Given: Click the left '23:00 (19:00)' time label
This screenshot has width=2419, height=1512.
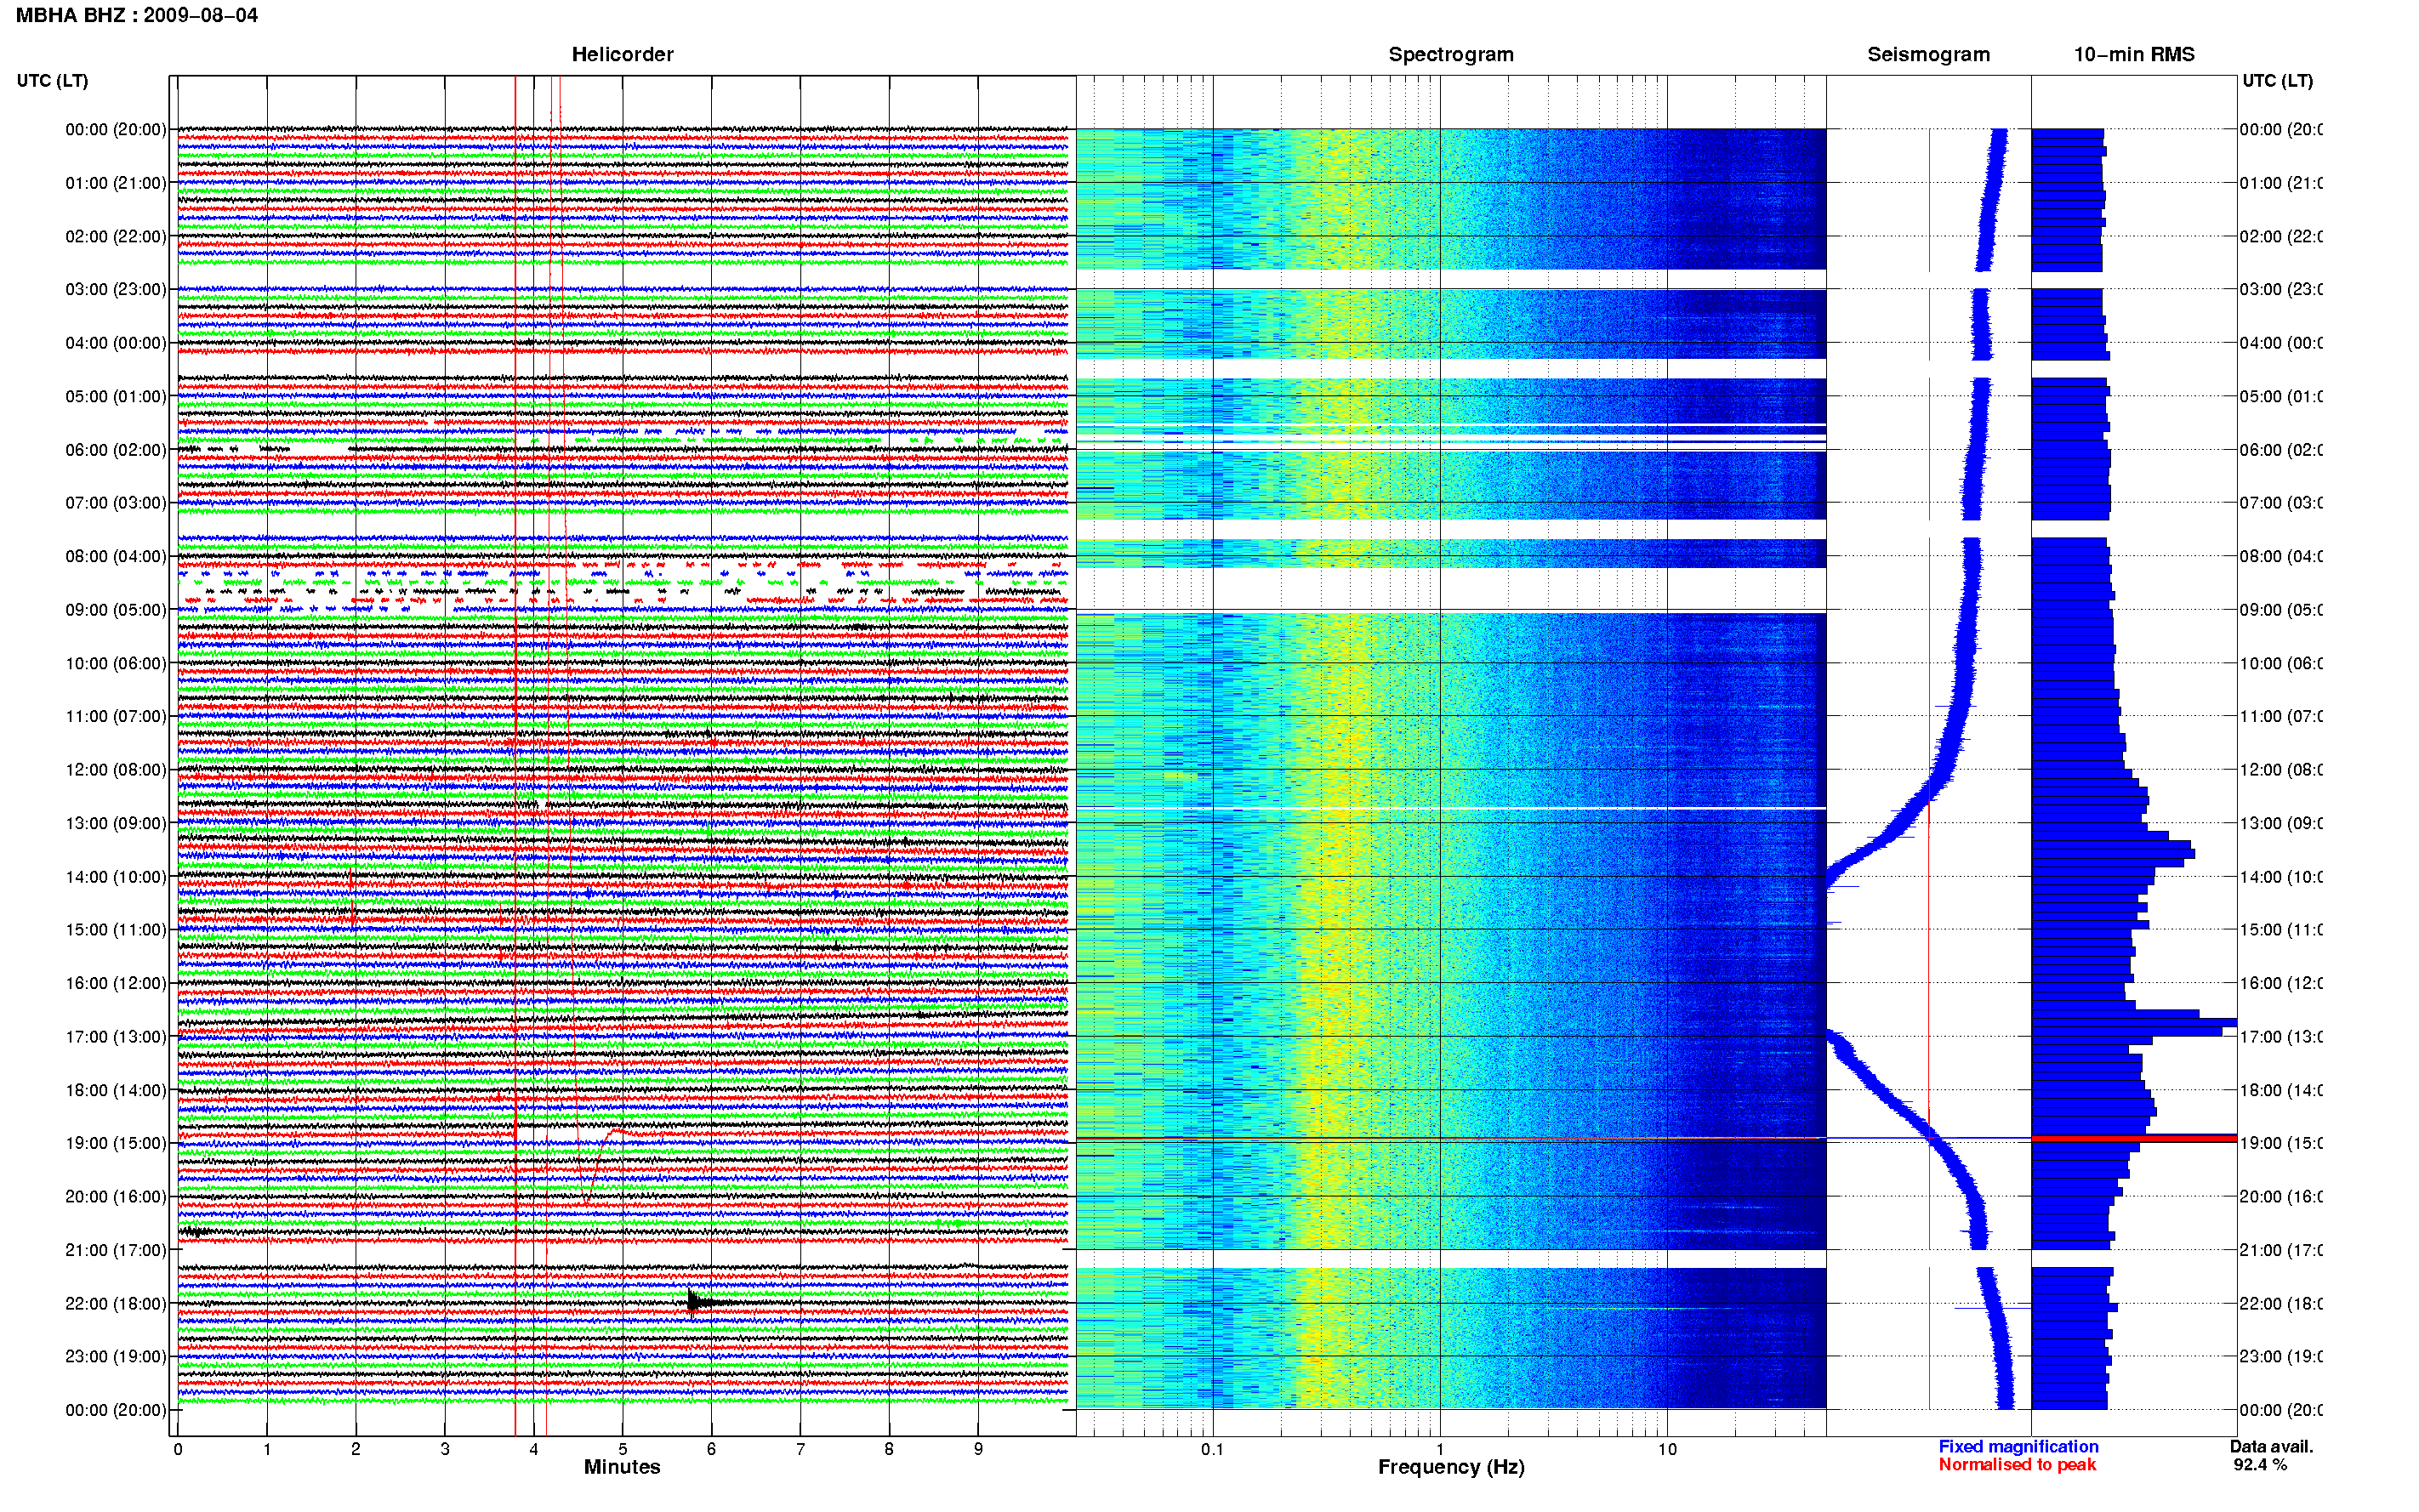Looking at the screenshot, I should click(x=116, y=1356).
